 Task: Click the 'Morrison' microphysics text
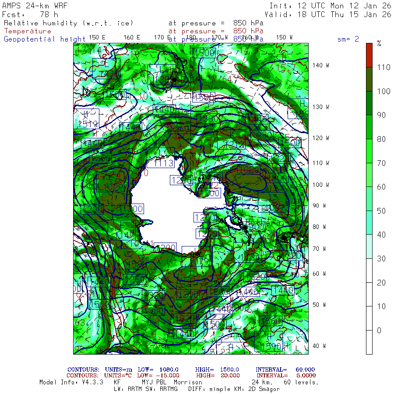click(188, 383)
